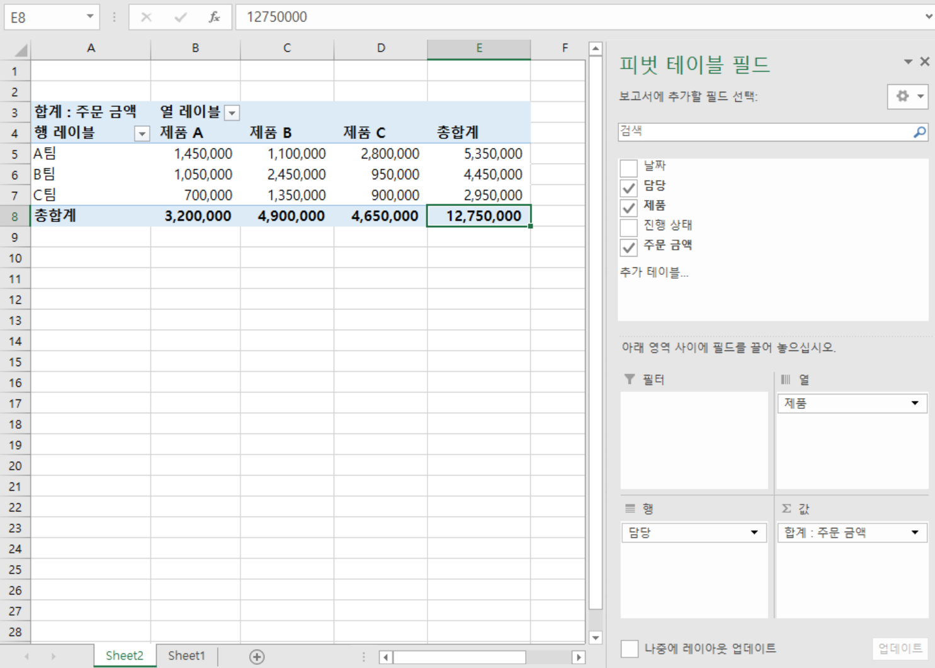
Task: Select column B header
Action: coord(195,48)
